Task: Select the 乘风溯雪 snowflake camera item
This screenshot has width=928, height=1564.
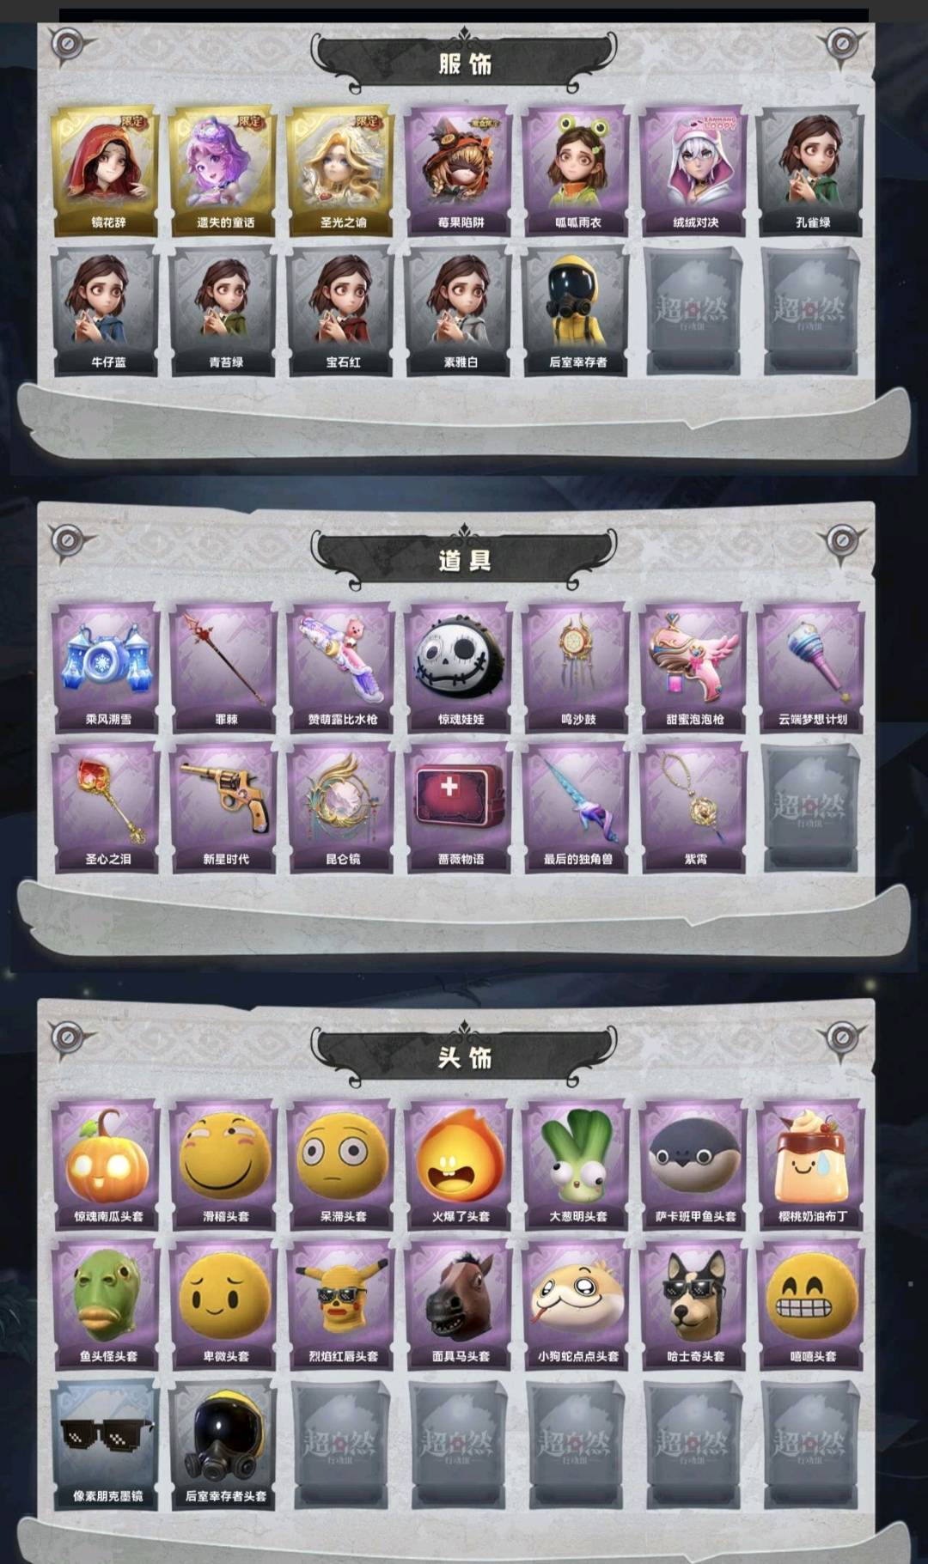Action: [x=106, y=668]
